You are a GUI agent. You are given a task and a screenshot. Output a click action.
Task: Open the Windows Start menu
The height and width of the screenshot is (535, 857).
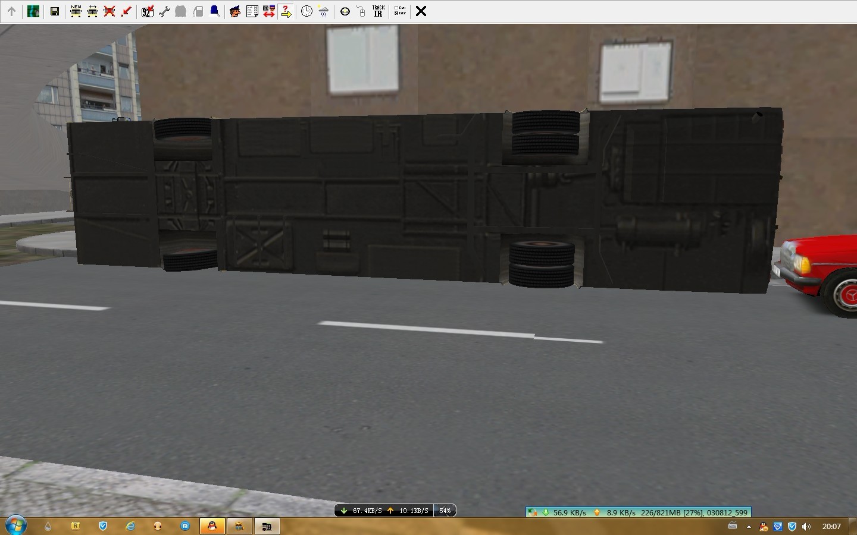15,525
